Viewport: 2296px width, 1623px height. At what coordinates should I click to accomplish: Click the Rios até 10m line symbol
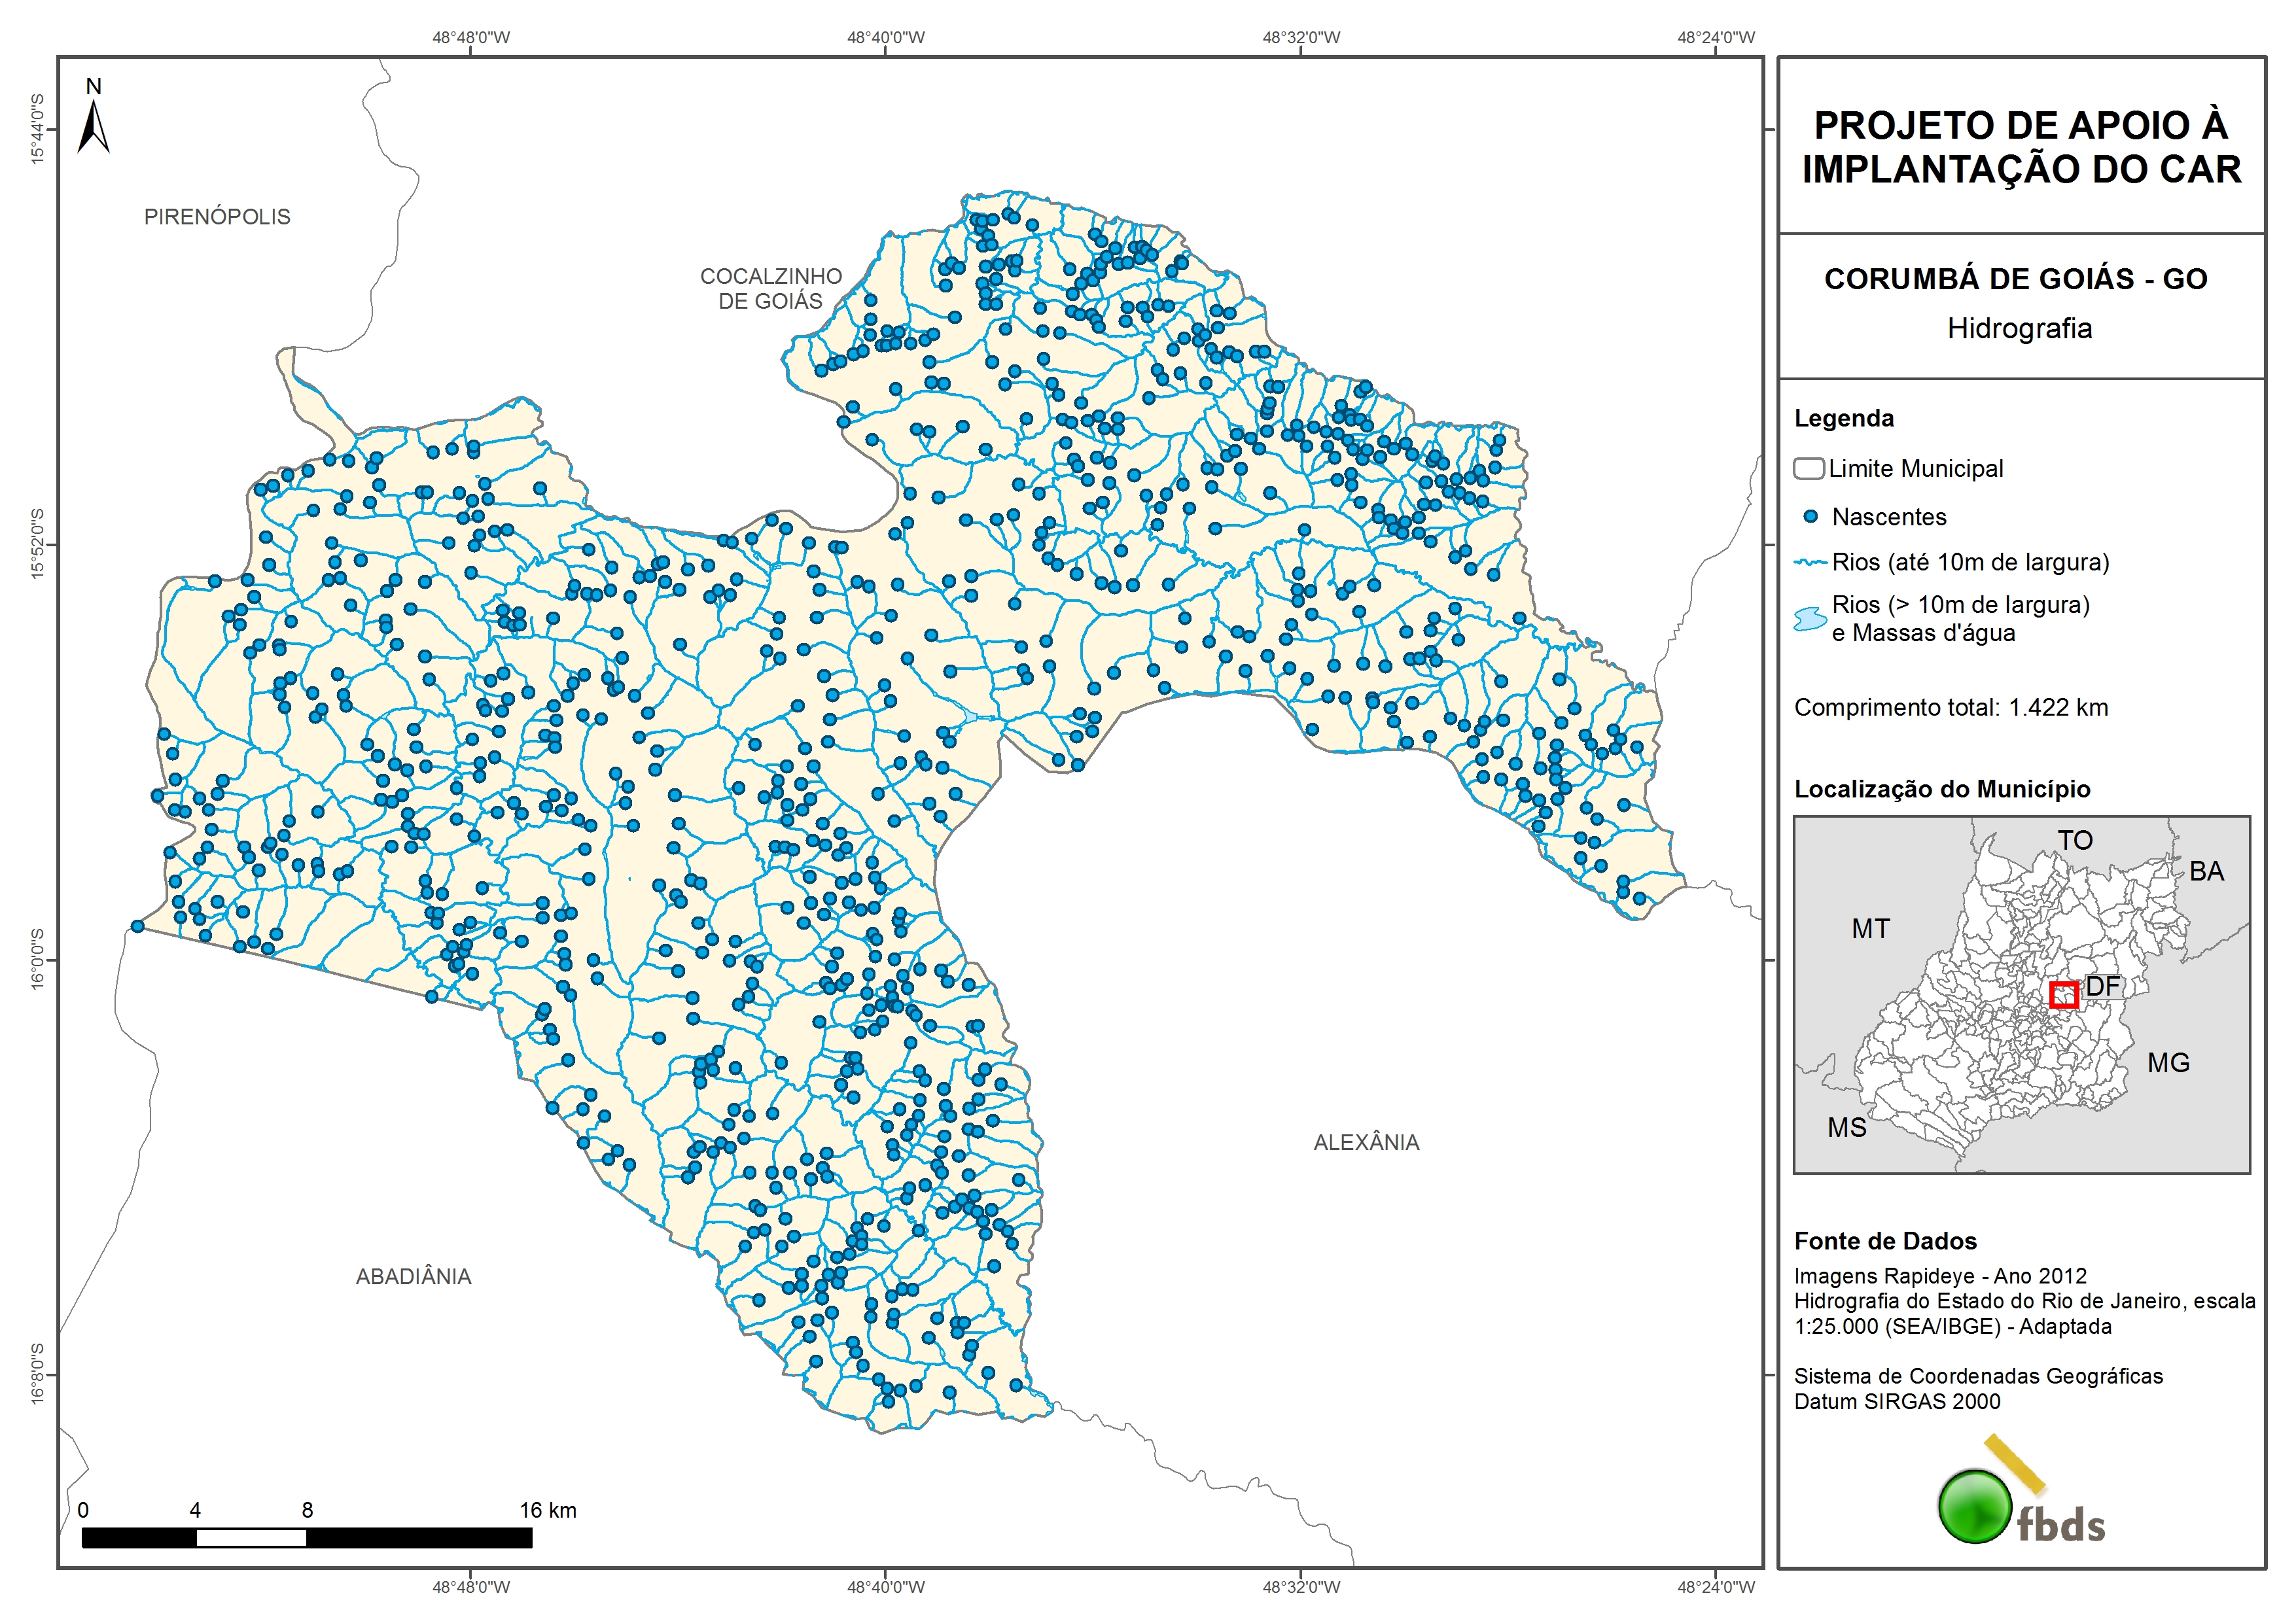point(1810,563)
